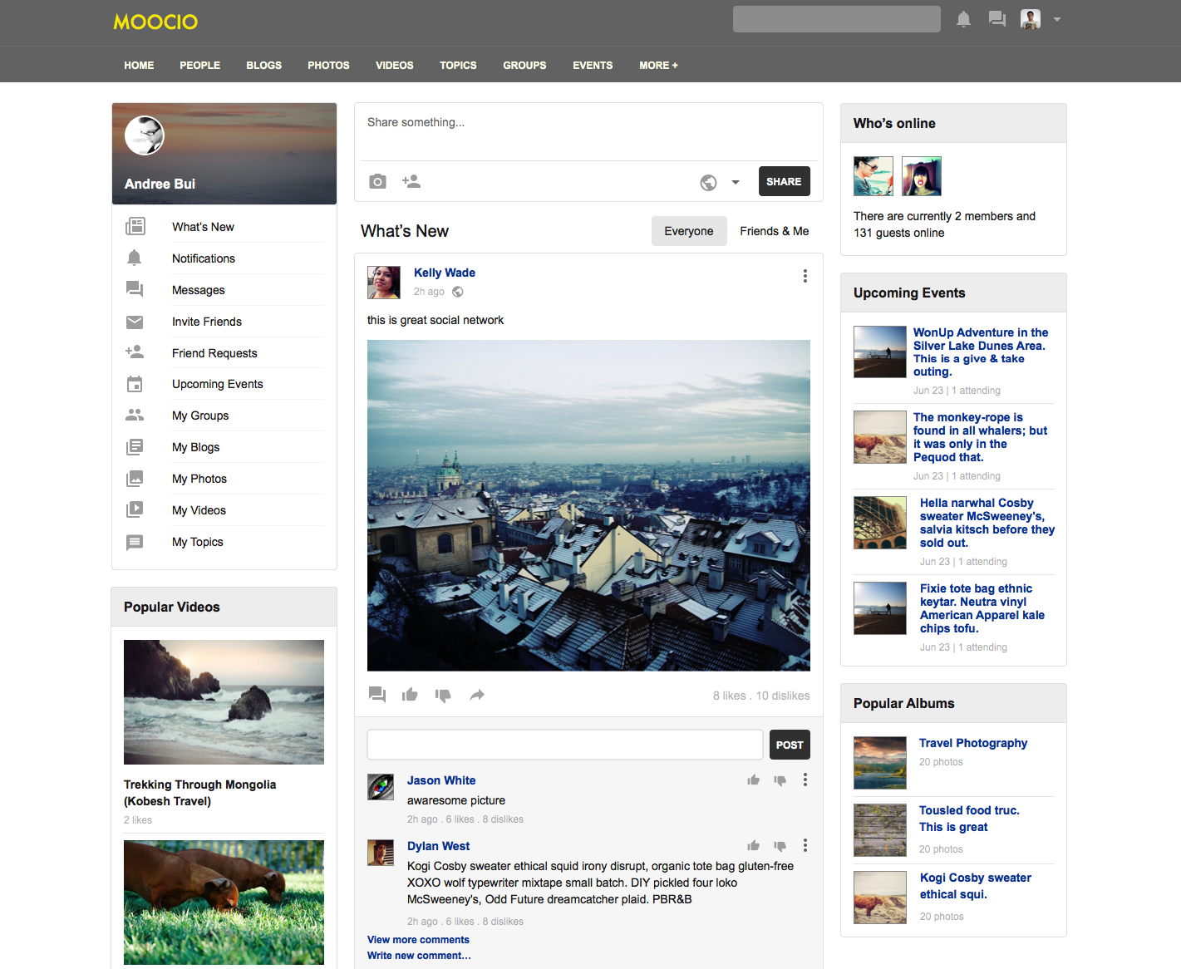Open the EVENTS menu item
Image resolution: width=1181 pixels, height=969 pixels.
tap(593, 65)
